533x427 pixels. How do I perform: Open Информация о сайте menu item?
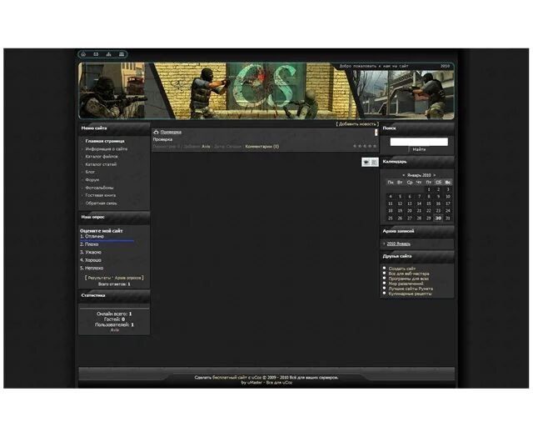pos(107,148)
